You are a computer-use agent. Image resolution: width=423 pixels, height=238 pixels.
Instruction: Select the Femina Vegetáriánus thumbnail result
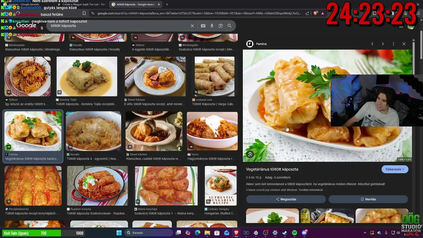(x=33, y=131)
